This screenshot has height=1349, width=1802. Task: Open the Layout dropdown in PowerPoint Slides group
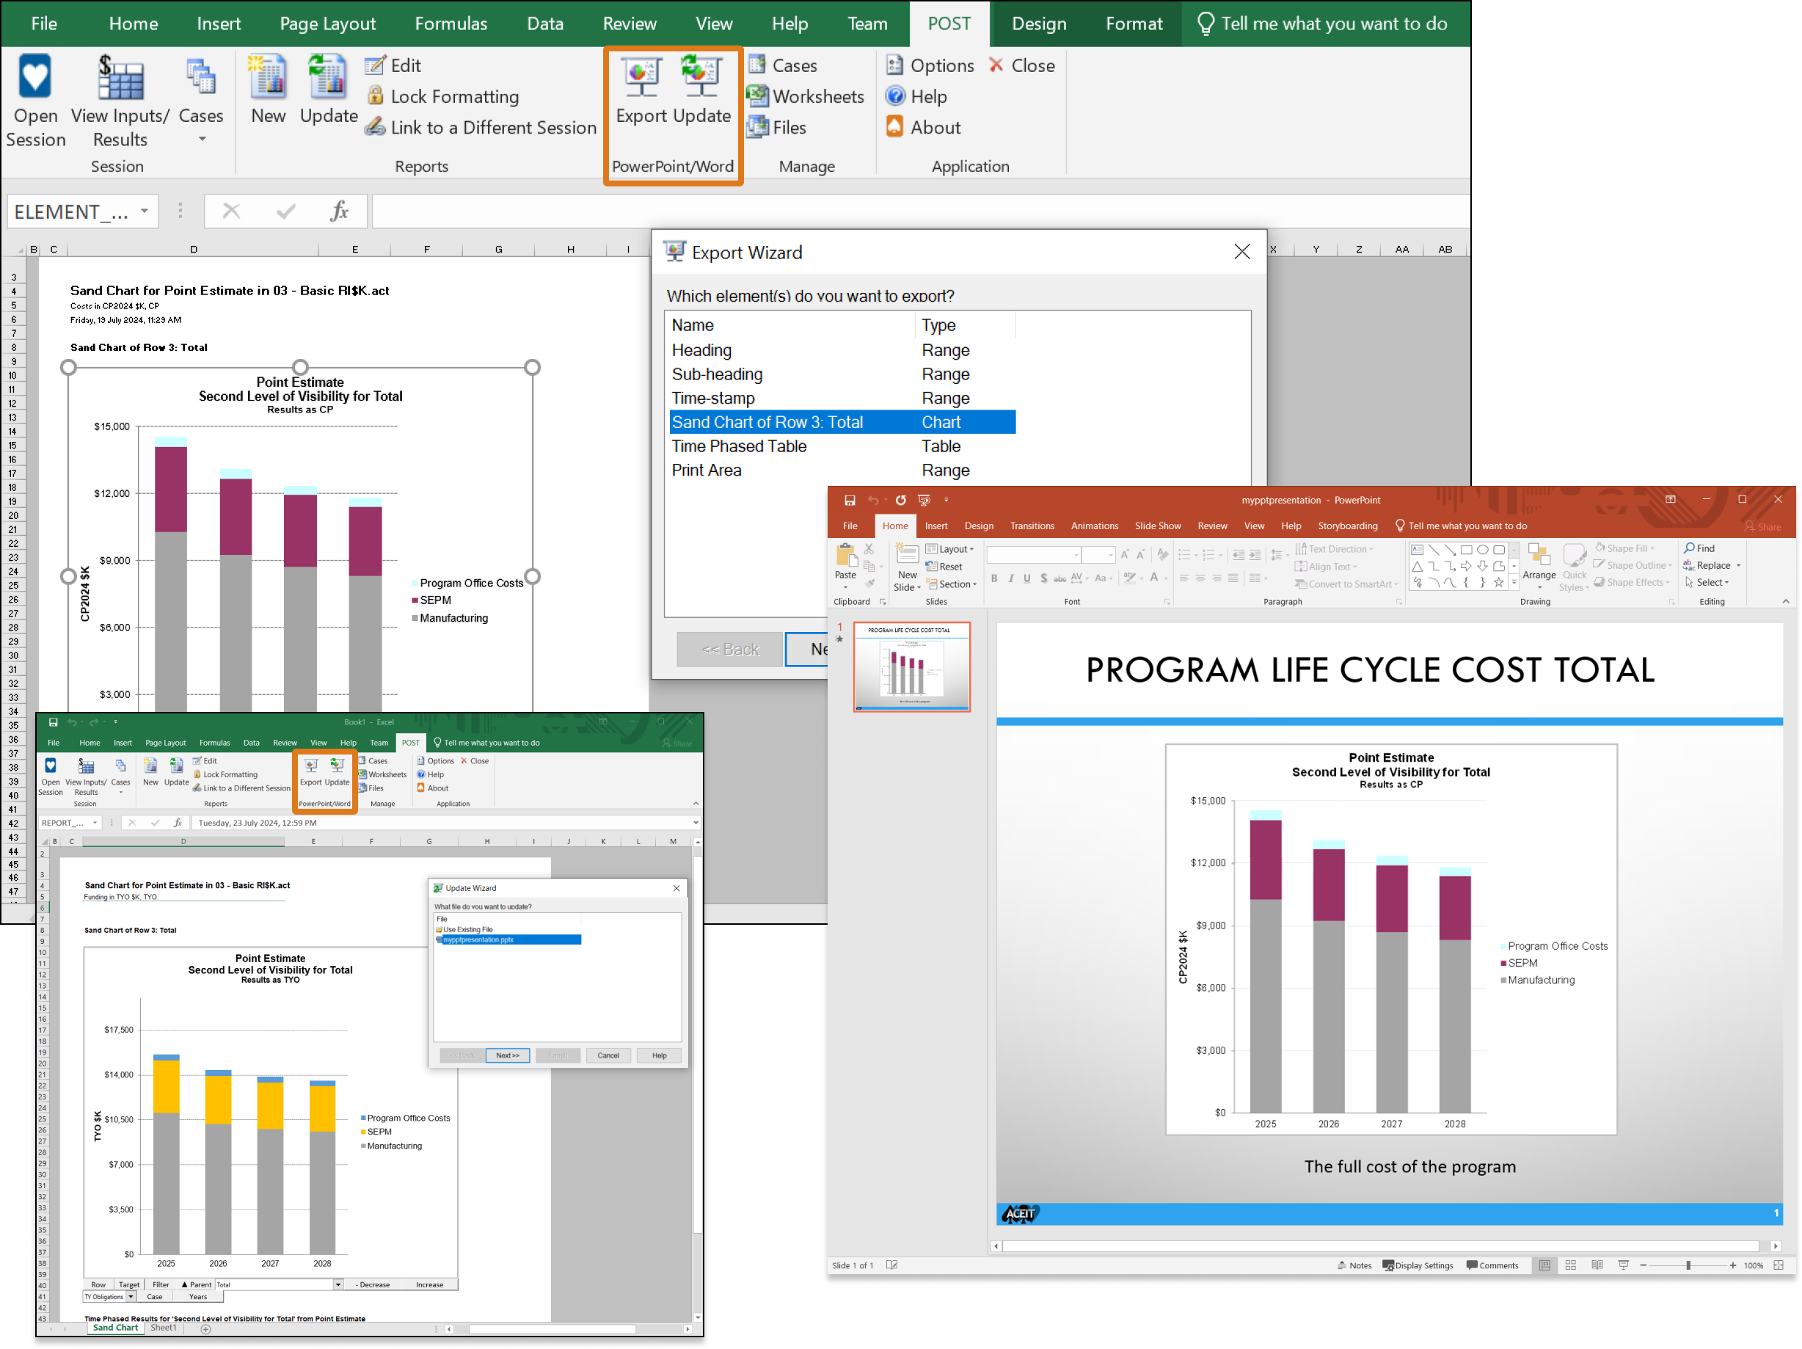point(950,548)
